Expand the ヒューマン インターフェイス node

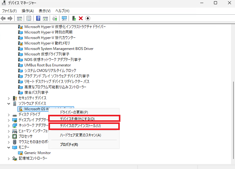point(9,131)
